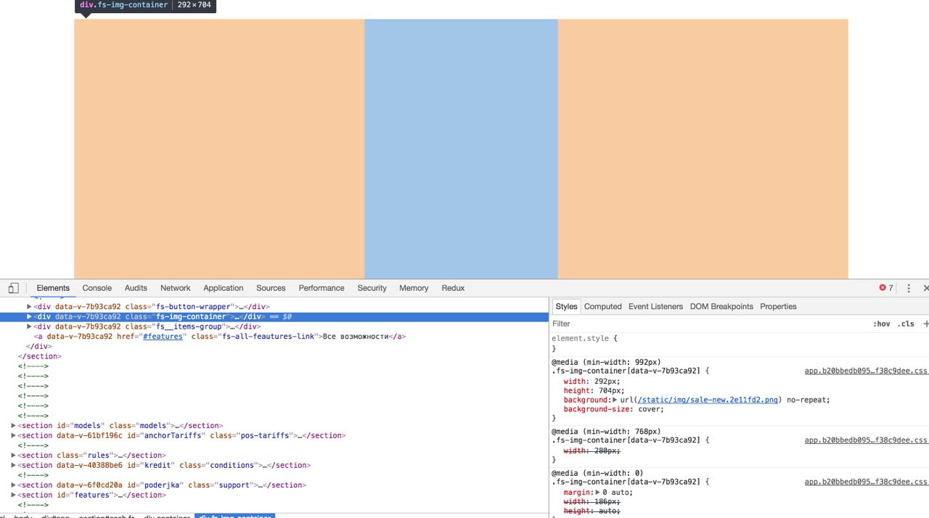Screen dimensions: 929x518
Task: Toggle the .cls class editor
Action: click(x=906, y=324)
